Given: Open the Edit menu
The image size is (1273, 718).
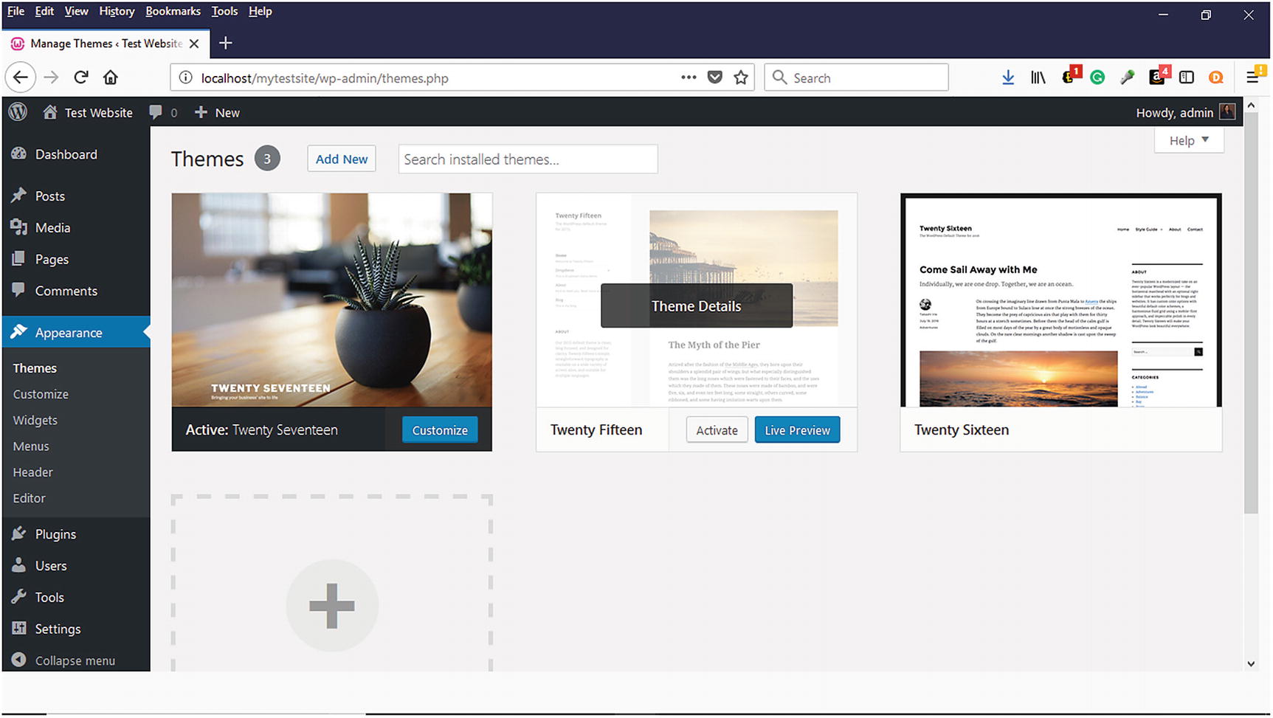Looking at the screenshot, I should 44,11.
